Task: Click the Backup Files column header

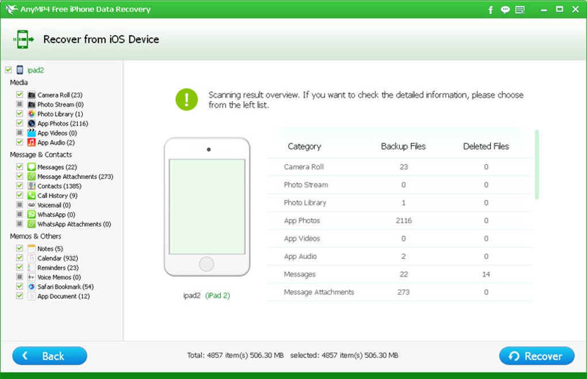Action: tap(403, 146)
